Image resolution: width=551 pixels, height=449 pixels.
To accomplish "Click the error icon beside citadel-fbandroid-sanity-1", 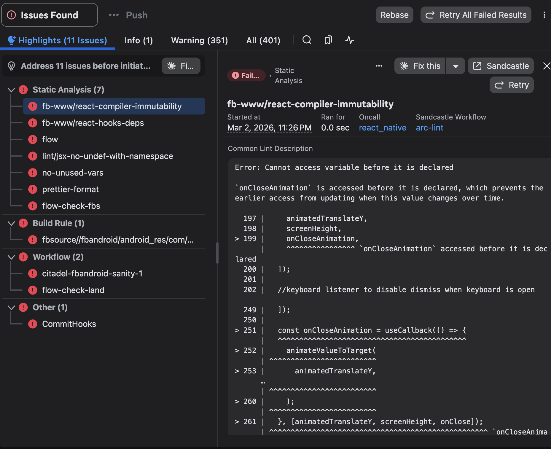I will (x=33, y=273).
